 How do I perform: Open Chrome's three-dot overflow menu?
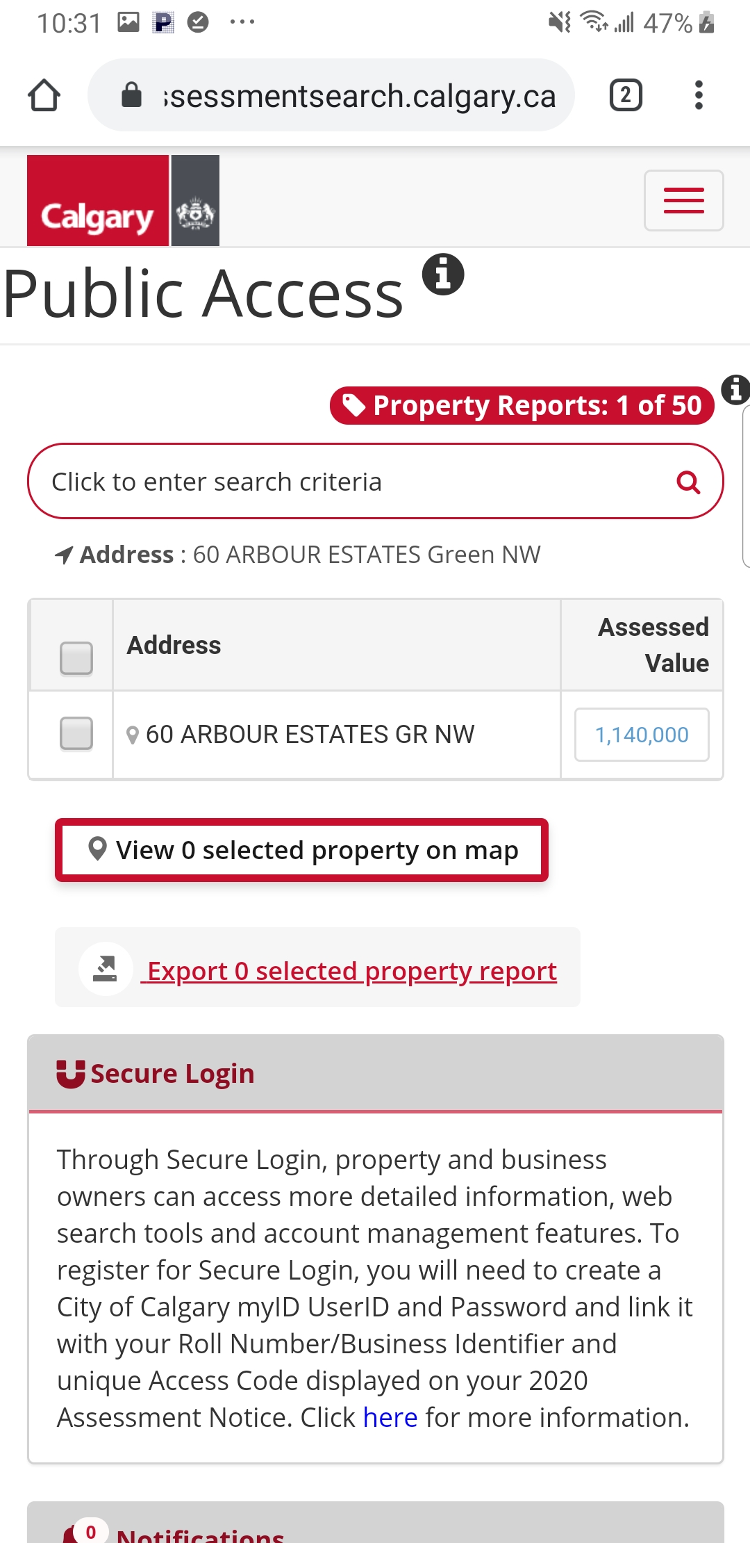click(699, 95)
